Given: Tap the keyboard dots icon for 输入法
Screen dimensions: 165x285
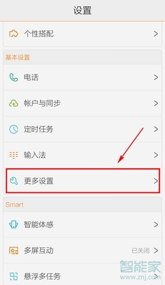Looking at the screenshot, I should click(x=14, y=155).
